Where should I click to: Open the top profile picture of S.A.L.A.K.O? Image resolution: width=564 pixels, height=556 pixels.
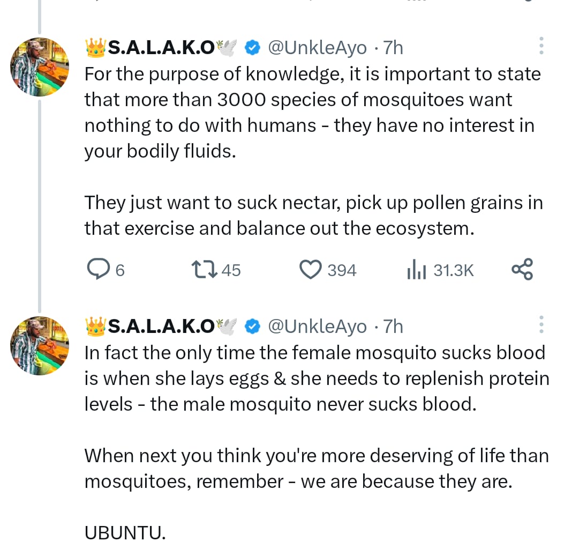click(40, 66)
